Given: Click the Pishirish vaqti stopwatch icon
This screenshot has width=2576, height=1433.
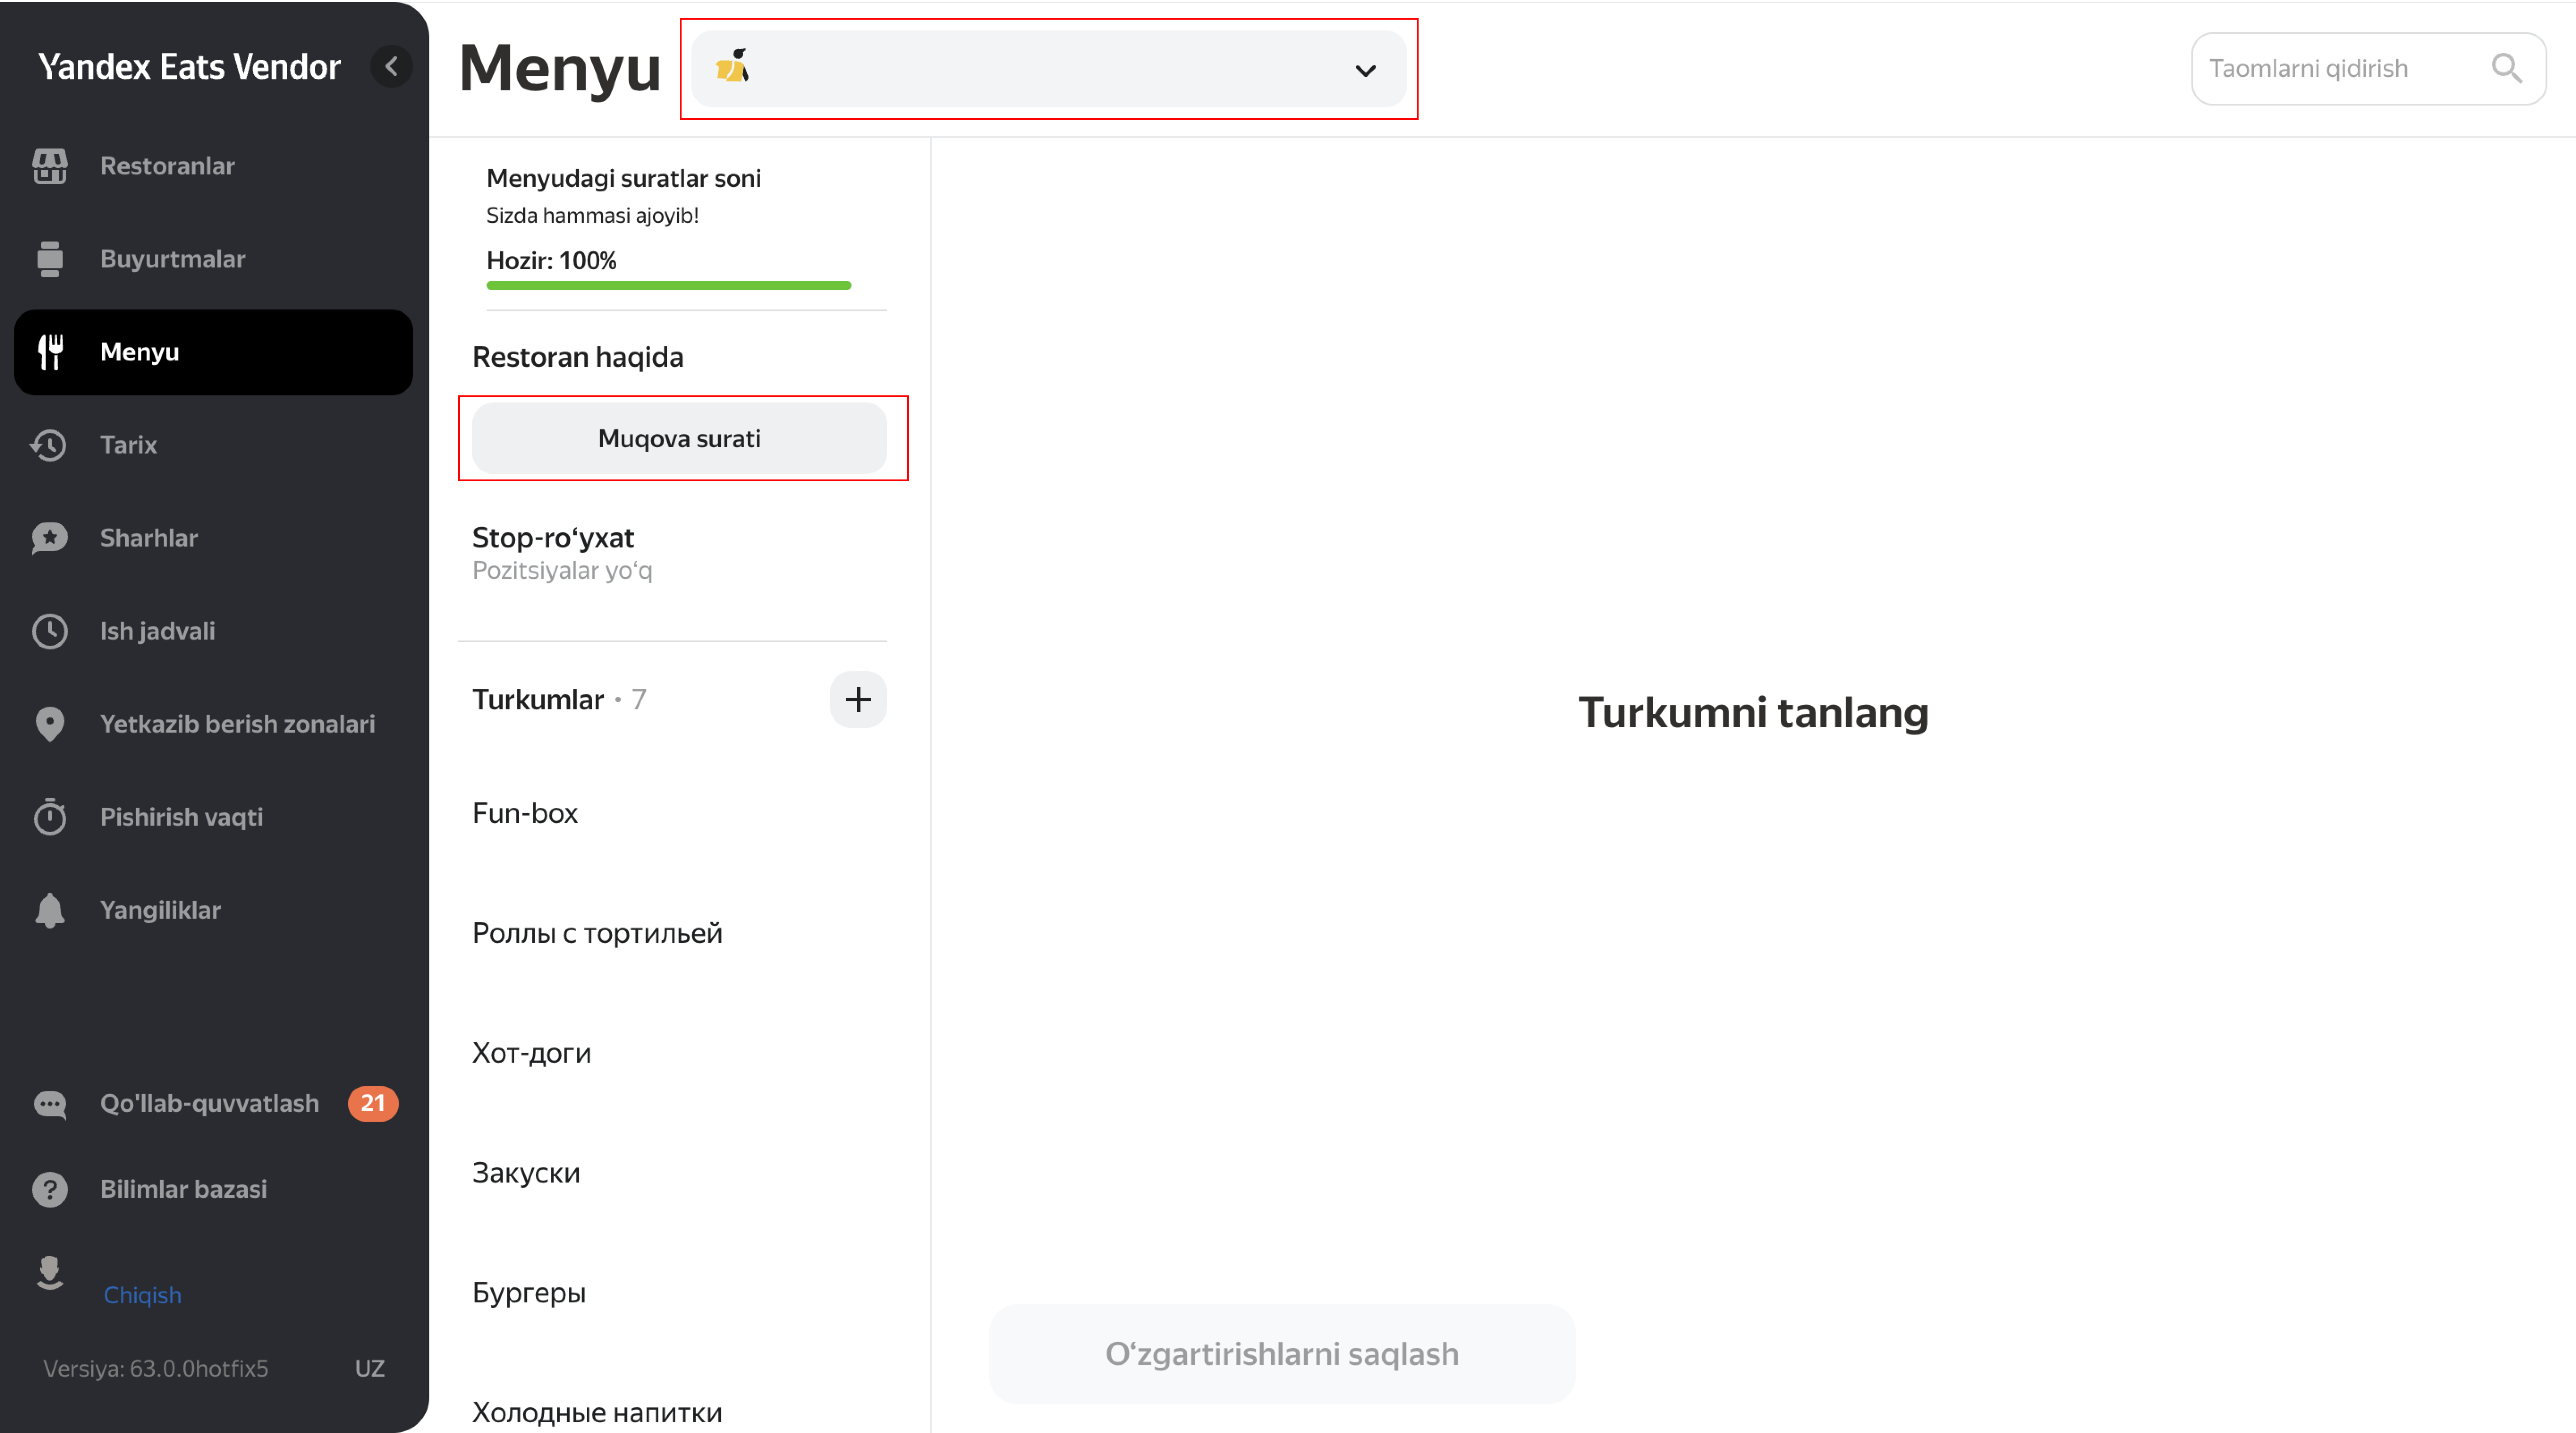Looking at the screenshot, I should 50,817.
